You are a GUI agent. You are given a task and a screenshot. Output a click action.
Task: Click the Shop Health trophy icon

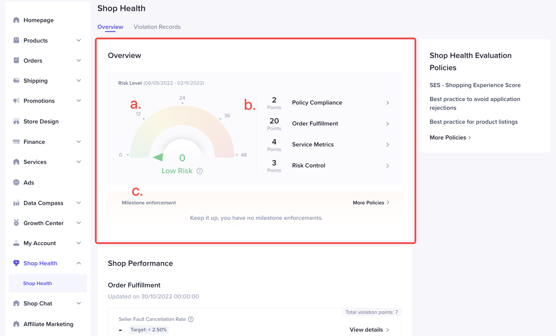[x=17, y=263]
